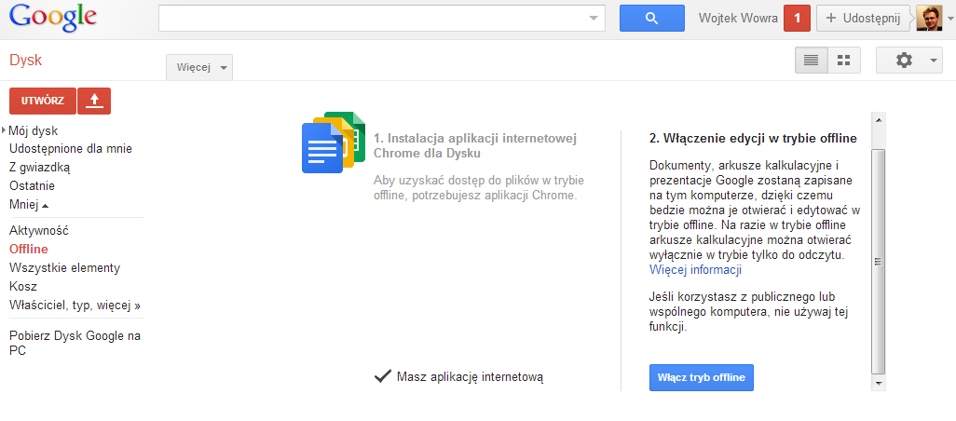The width and height of the screenshot is (956, 421).
Task: Click the Udostępnij button
Action: [x=864, y=19]
